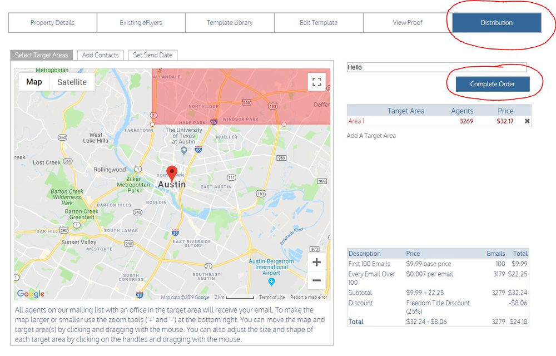
Task: Click the Complete Order button
Action: click(x=492, y=84)
